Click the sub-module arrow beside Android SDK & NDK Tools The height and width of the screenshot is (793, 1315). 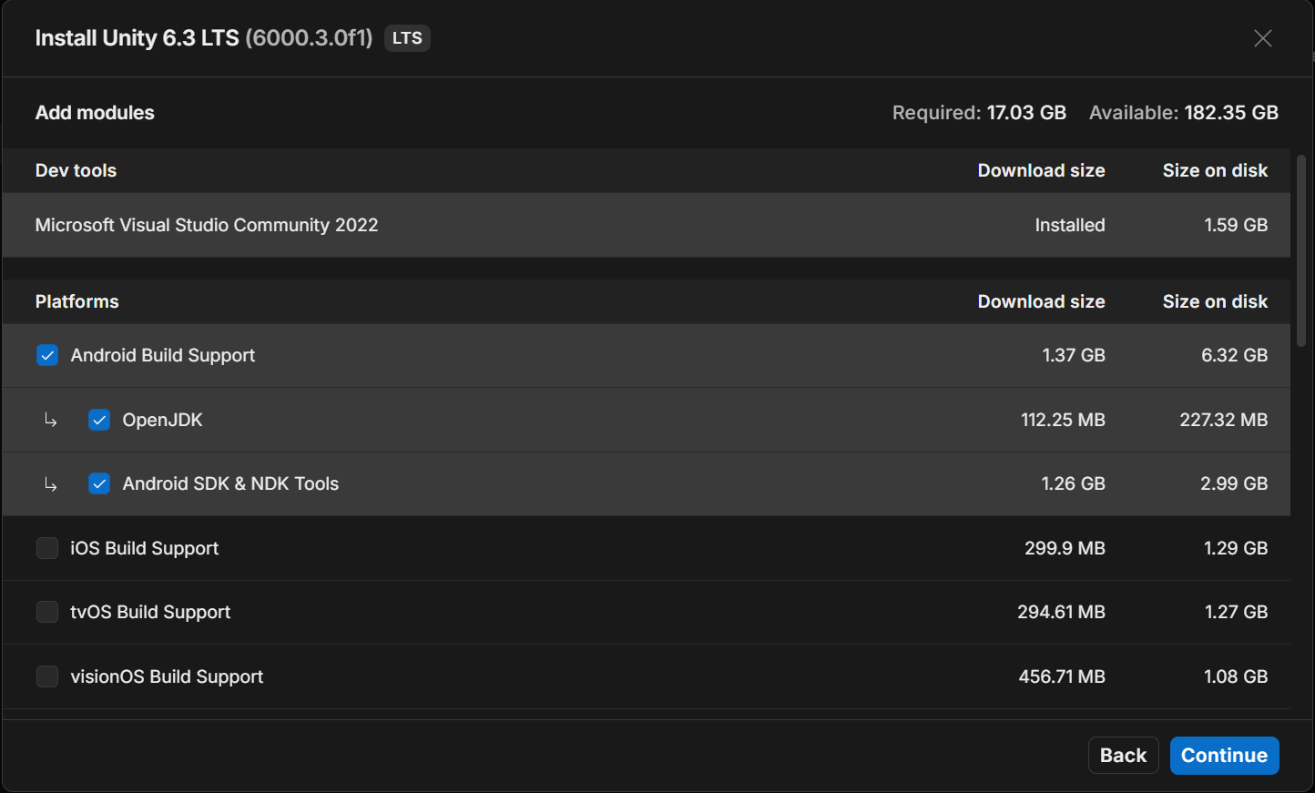pyautogui.click(x=51, y=484)
